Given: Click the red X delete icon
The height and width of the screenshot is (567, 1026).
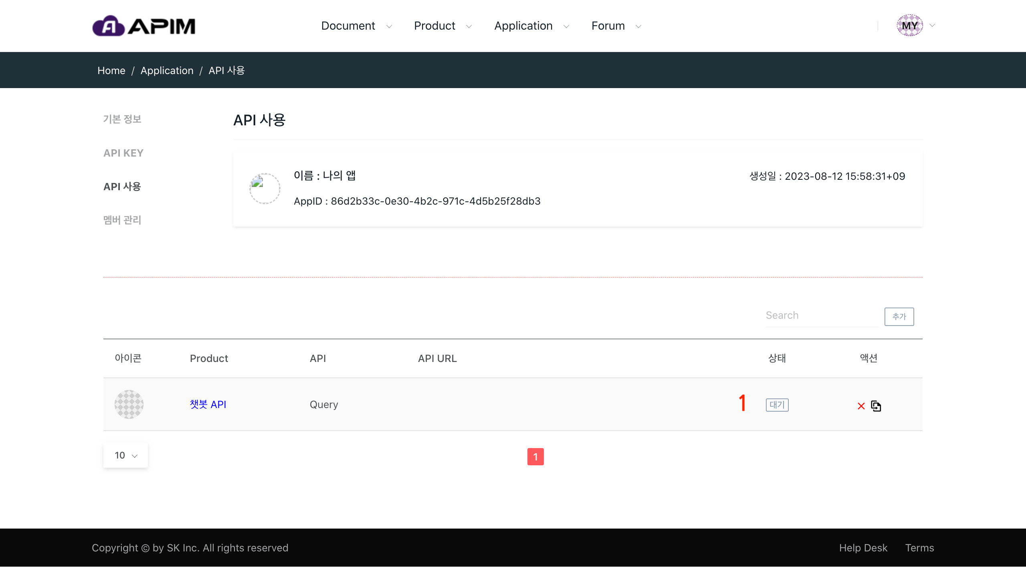Looking at the screenshot, I should pos(861,406).
